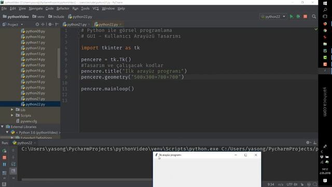The width and height of the screenshot is (332, 187).
Task: Select python22.py breadcrumb in navigation bar
Action: coord(80,17)
